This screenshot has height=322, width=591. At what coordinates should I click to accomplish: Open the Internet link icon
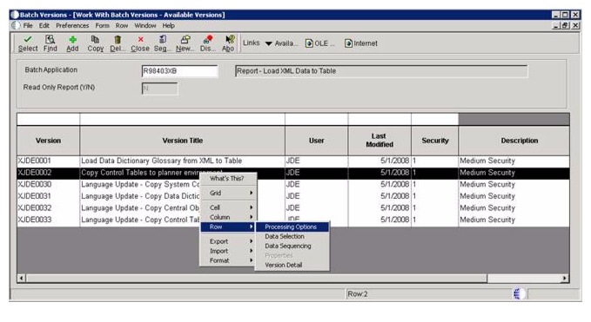pyautogui.click(x=348, y=43)
